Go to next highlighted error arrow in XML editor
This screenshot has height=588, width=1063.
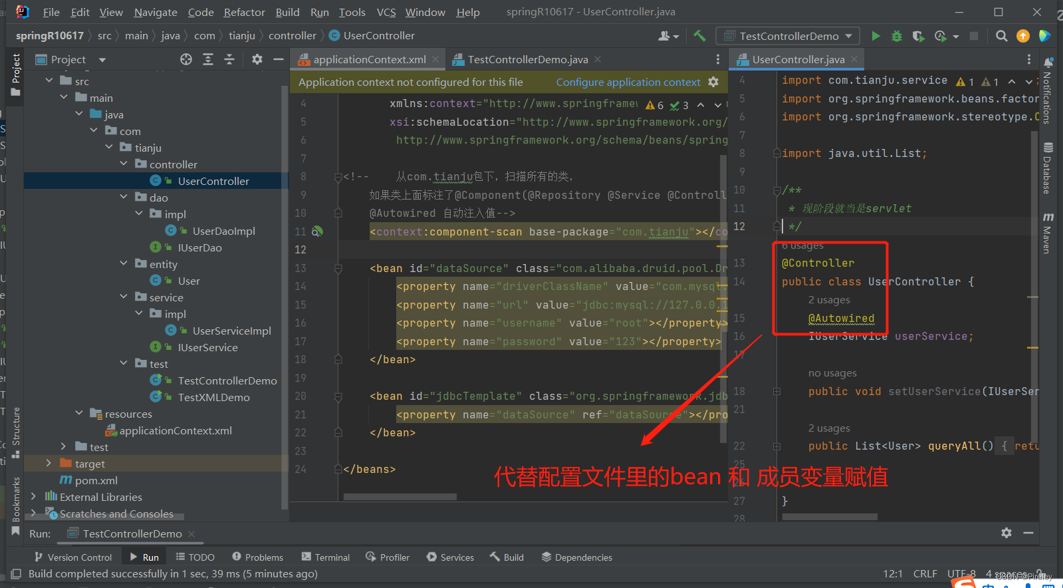717,105
